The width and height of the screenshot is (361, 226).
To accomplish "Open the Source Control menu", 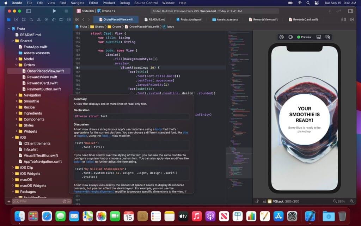I will pos(146,3).
